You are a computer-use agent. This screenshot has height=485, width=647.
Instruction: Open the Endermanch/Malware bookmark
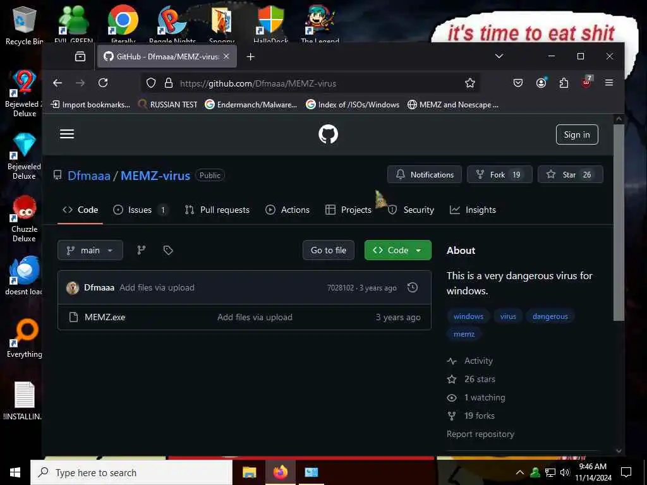(x=251, y=105)
